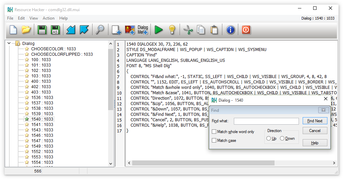343x179 pixels.
Task: Open Find with magnifying glass icon
Action: pos(100,30)
